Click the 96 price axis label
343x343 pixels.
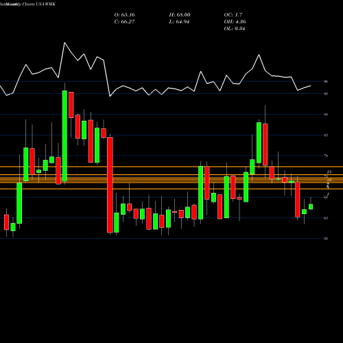click(x=326, y=82)
